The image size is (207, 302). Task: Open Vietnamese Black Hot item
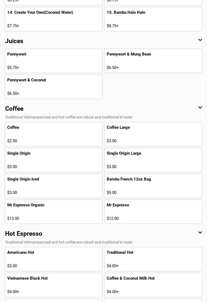click(x=54, y=285)
